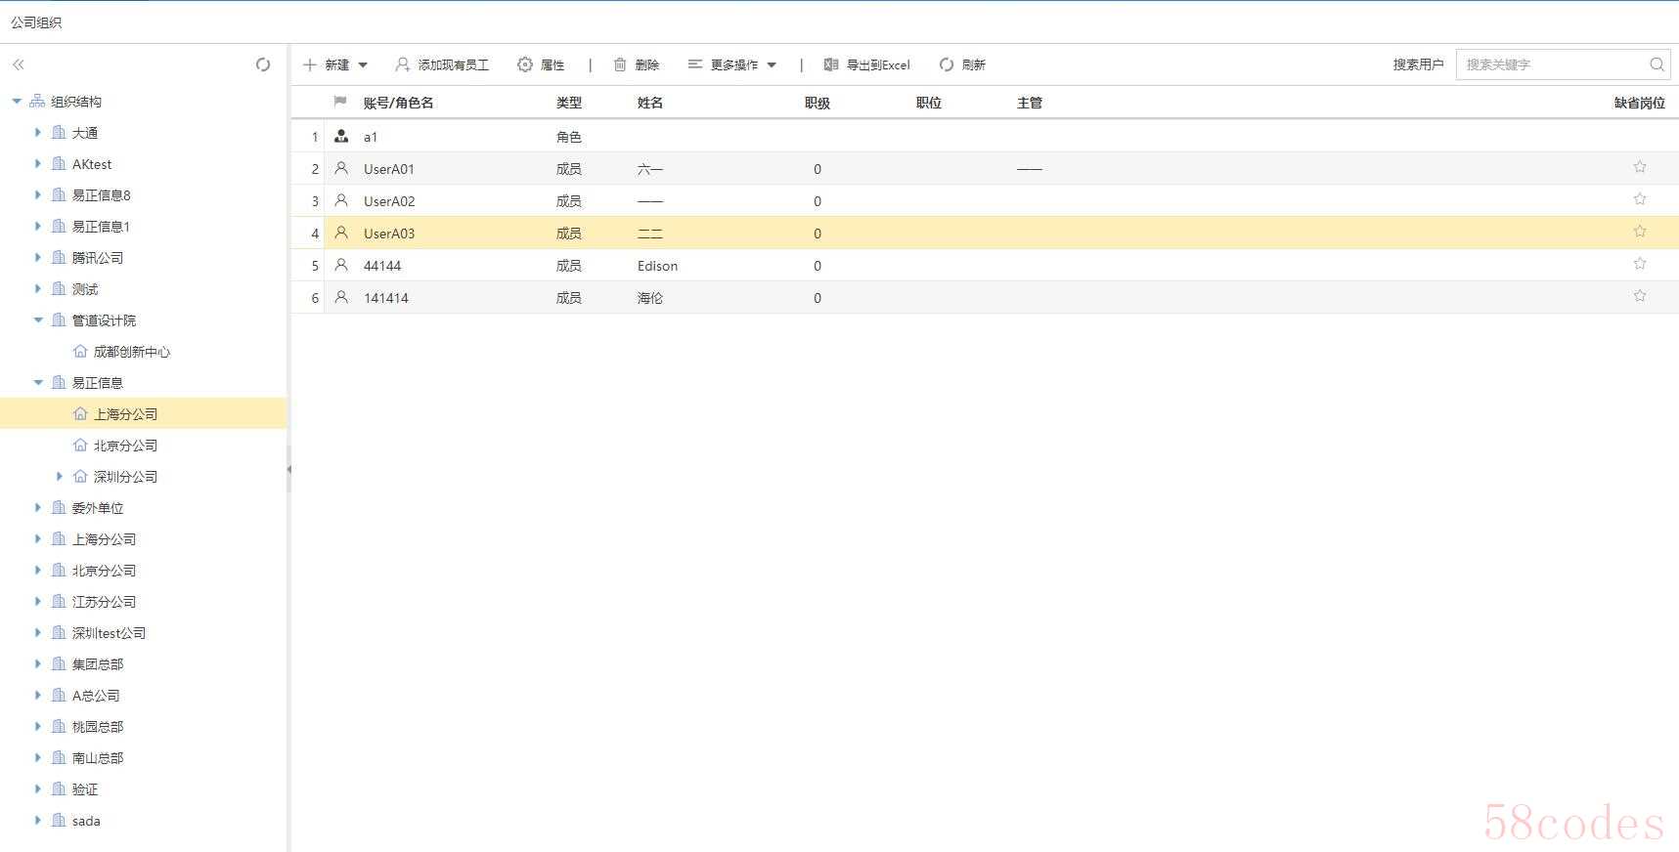Sort by 姓名 column header
1679x852 pixels.
[650, 103]
